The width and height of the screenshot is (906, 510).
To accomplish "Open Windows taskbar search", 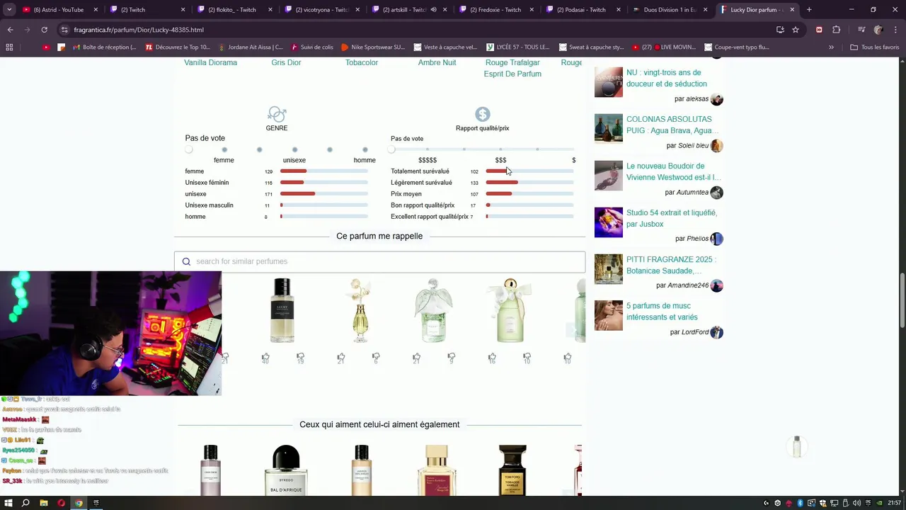I will point(25,503).
